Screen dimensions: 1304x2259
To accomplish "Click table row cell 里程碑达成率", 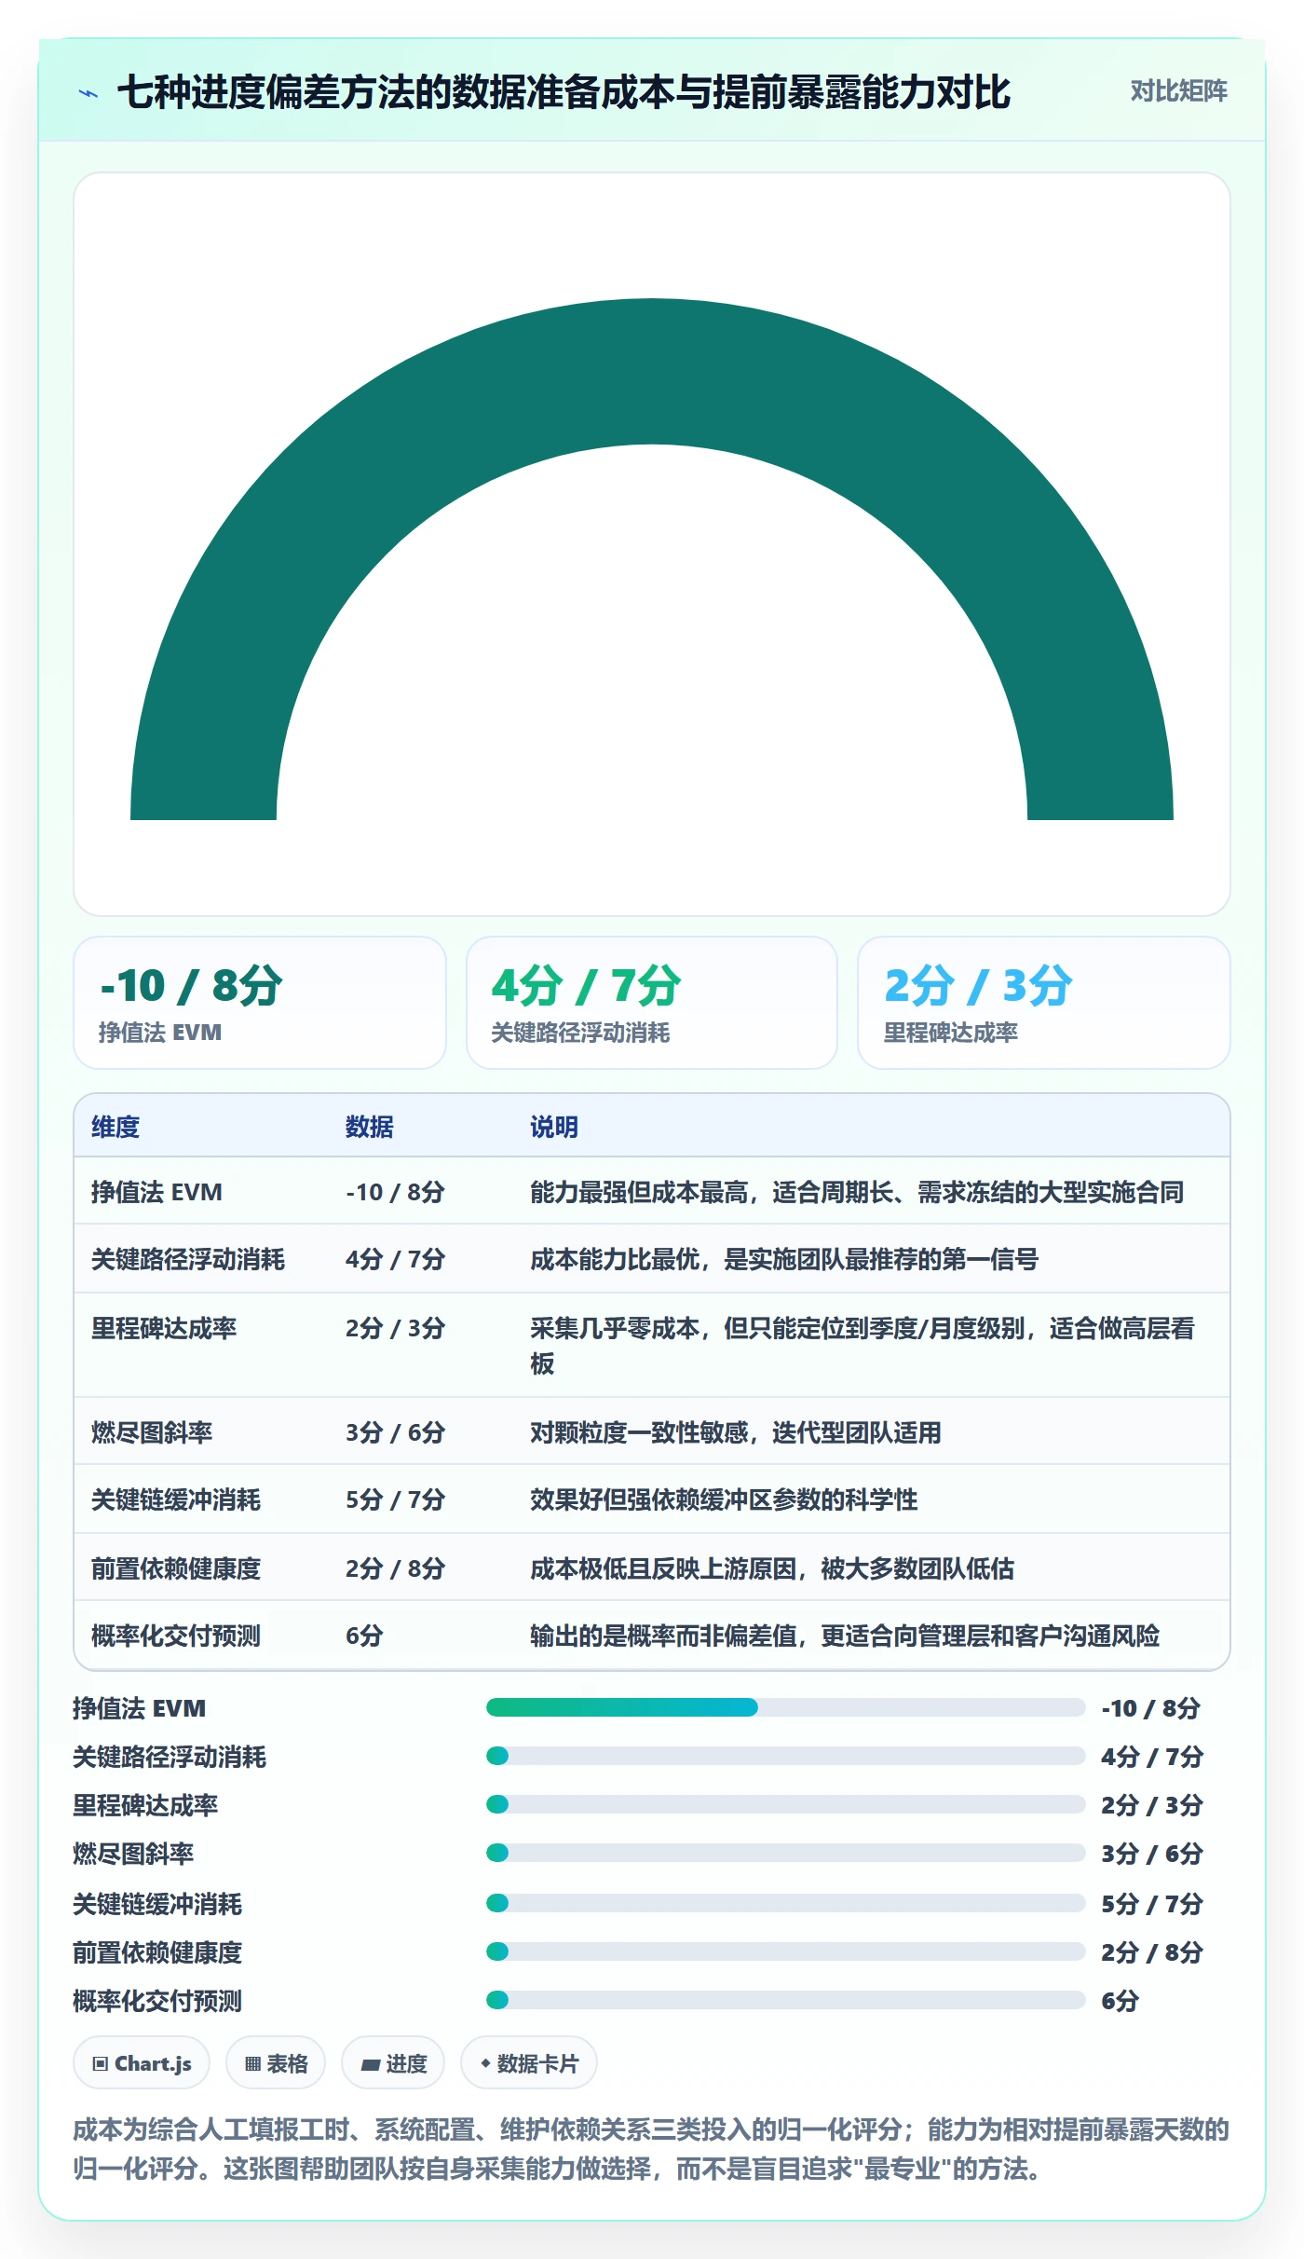I will (164, 1328).
